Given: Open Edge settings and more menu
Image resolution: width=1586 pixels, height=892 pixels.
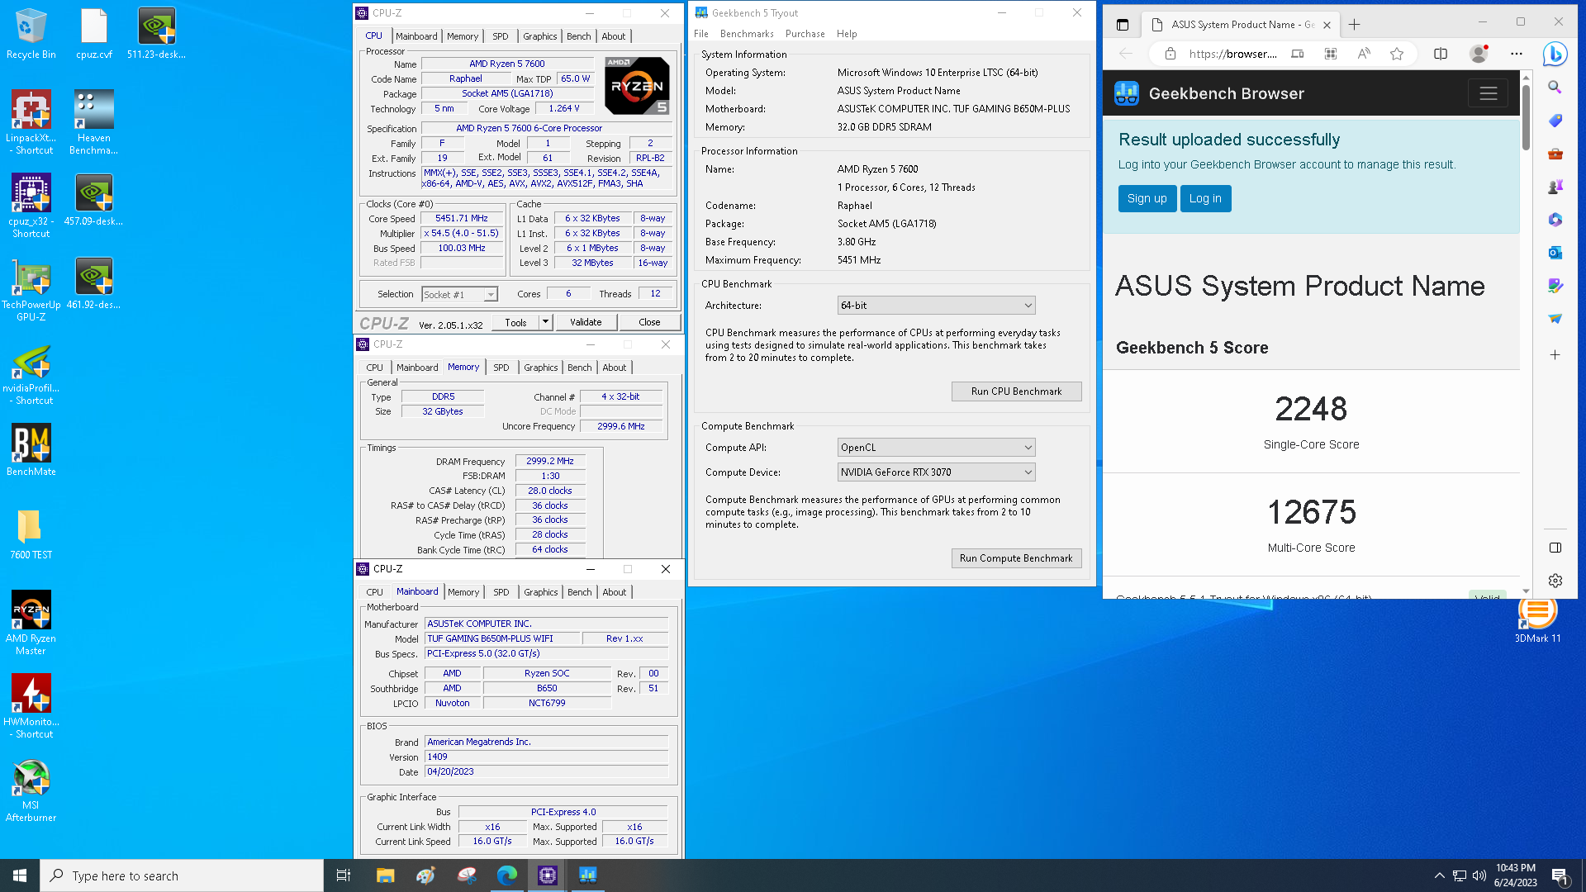Looking at the screenshot, I should pos(1517,54).
